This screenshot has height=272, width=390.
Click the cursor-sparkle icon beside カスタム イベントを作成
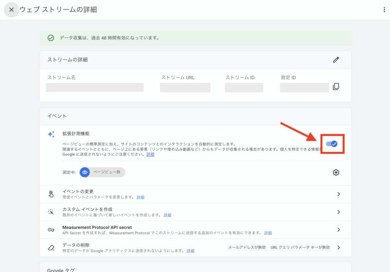(x=51, y=212)
